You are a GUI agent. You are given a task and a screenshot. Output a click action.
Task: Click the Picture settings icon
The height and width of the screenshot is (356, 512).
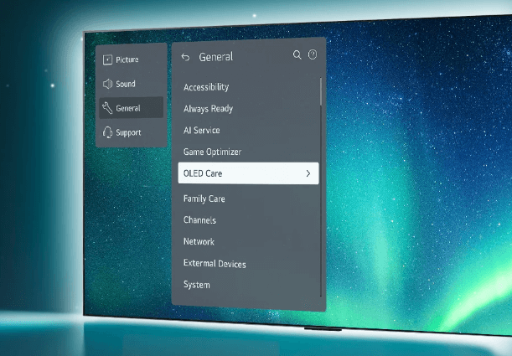(107, 59)
